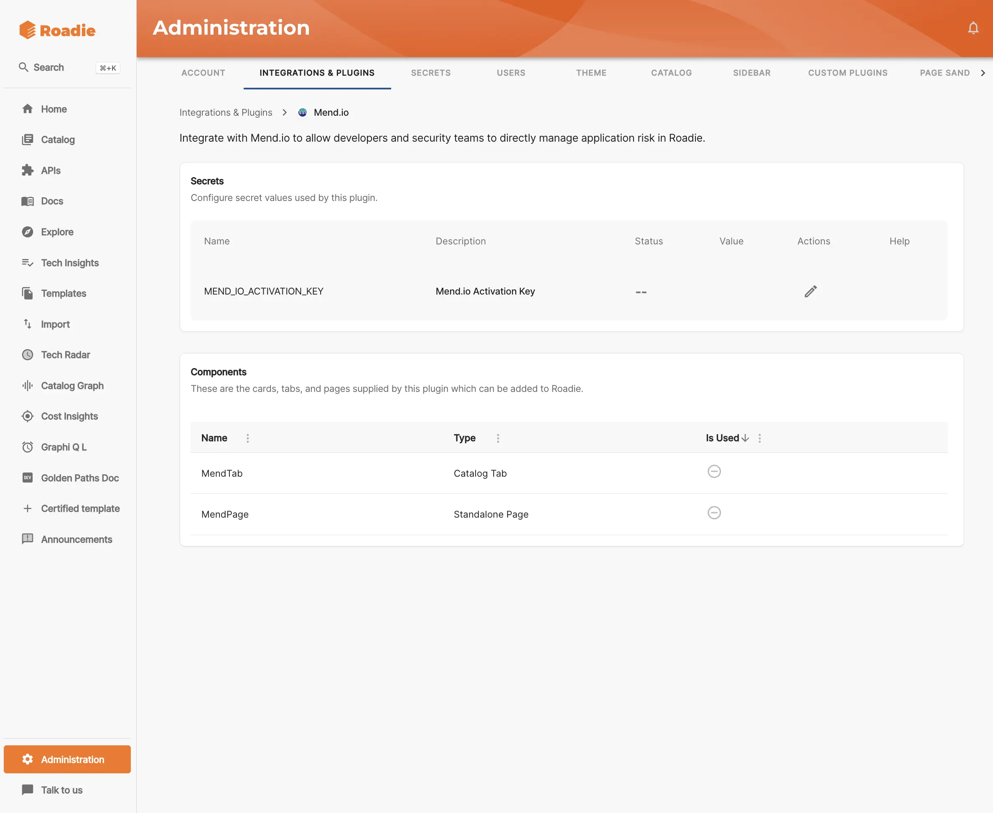
Task: Click the notifications bell icon
Action: point(973,28)
